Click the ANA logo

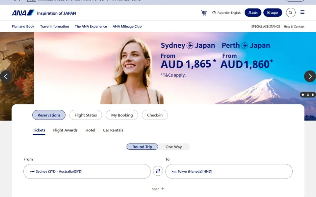pos(23,13)
